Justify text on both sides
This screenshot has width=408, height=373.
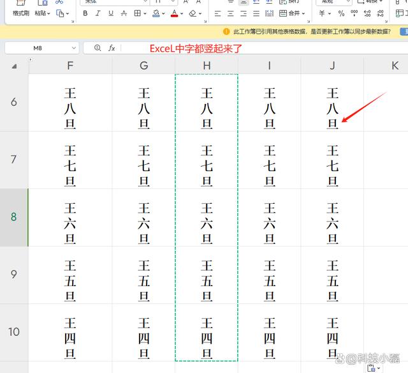point(256,13)
